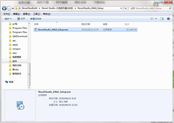Click the greyed Forward navigation button

[9, 8]
